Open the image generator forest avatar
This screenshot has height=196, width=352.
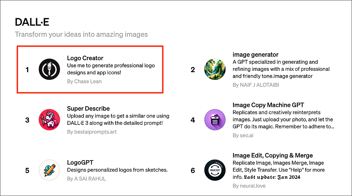tap(215, 69)
